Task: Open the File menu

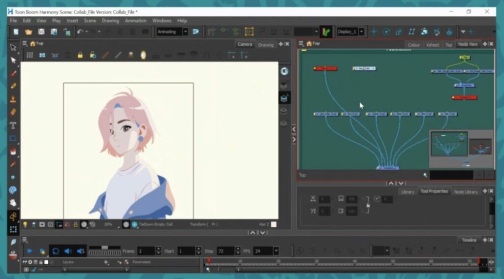Action: point(13,21)
